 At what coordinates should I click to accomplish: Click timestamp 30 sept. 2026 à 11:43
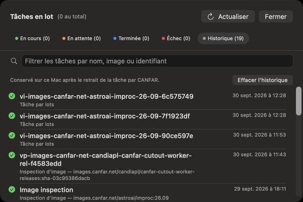click(x=259, y=155)
